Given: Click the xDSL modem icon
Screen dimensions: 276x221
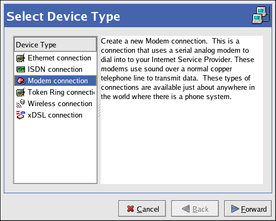Looking at the screenshot, I should click(21, 115).
